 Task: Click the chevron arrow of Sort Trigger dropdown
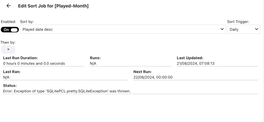click(x=256, y=29)
